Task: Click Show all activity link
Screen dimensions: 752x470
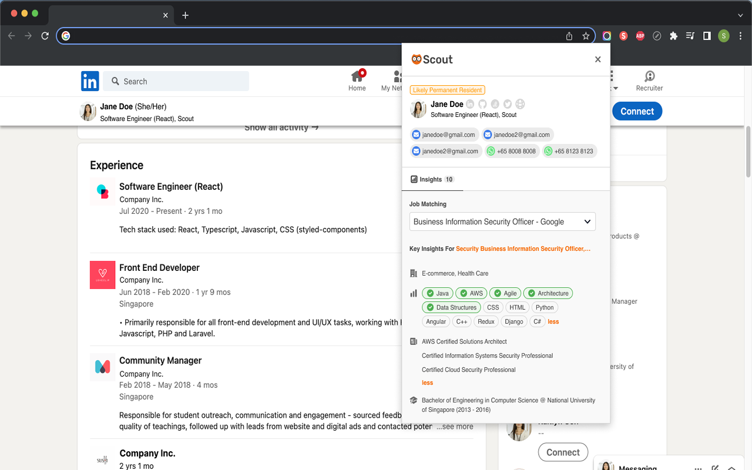Action: coord(281,127)
